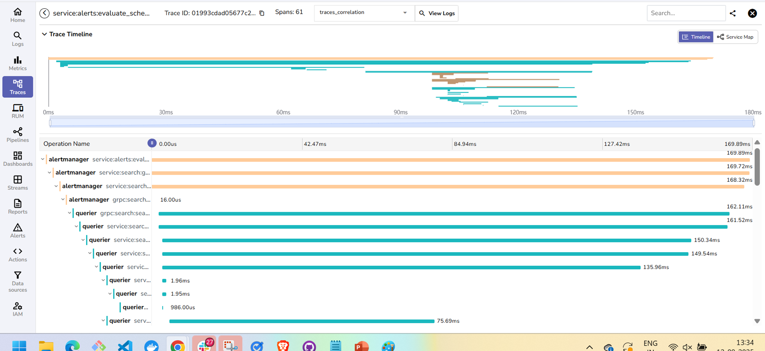Collapse the root alertmanager service:alerts span
The height and width of the screenshot is (351, 765).
click(42, 159)
